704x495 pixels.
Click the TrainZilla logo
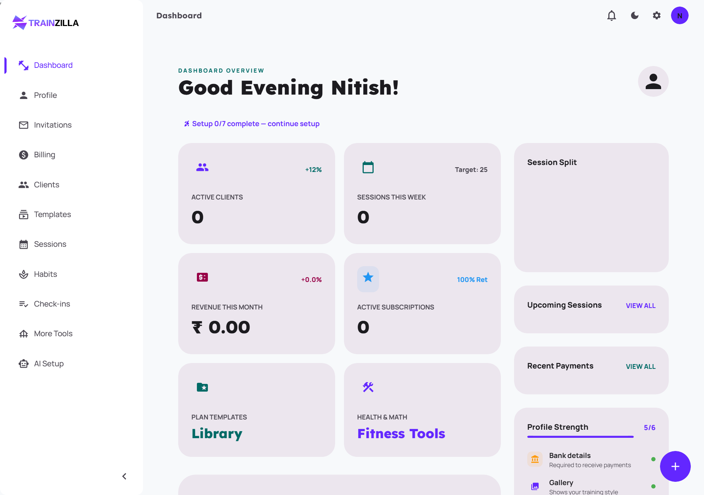[x=45, y=23]
